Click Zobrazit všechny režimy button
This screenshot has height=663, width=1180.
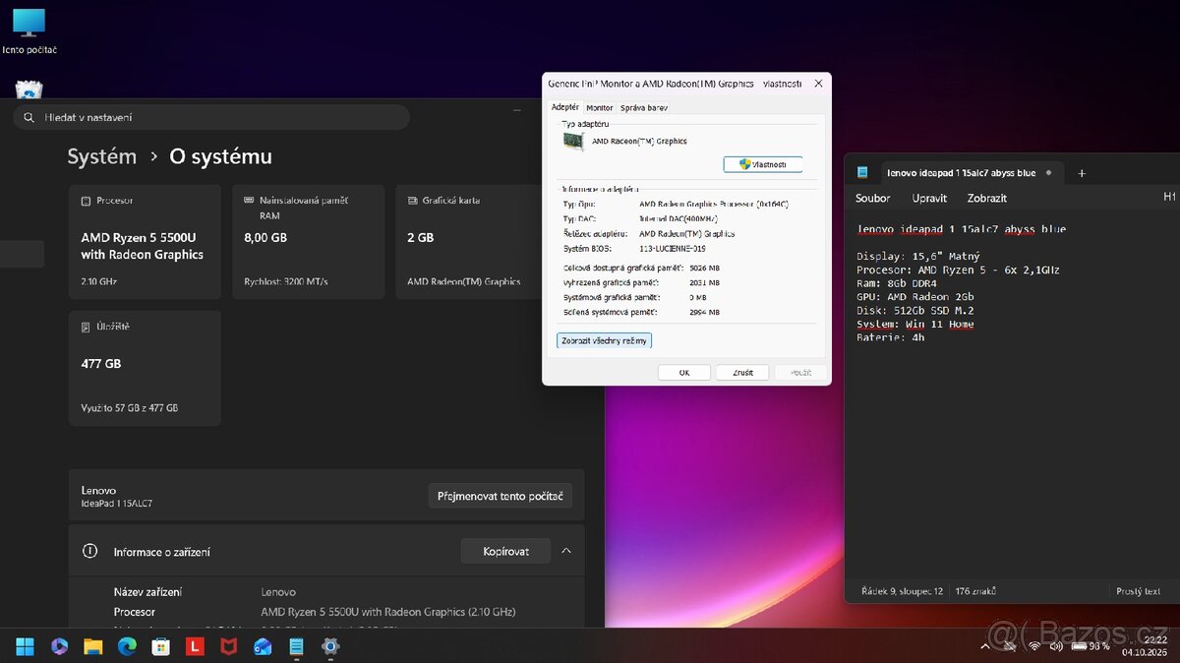[604, 340]
